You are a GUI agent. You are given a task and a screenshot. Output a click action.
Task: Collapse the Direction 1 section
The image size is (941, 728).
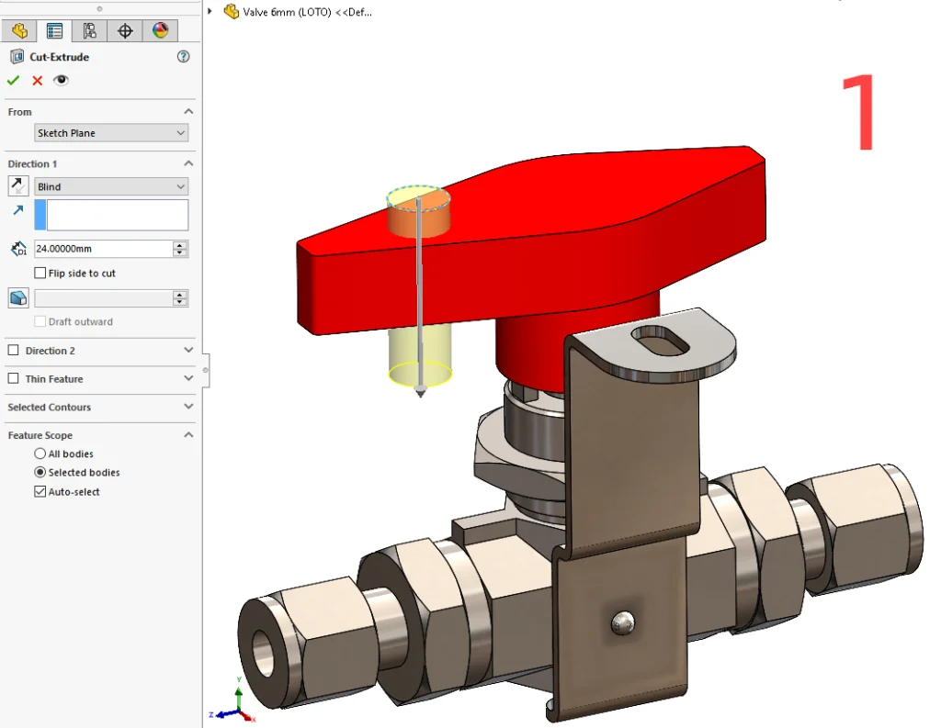click(x=188, y=163)
